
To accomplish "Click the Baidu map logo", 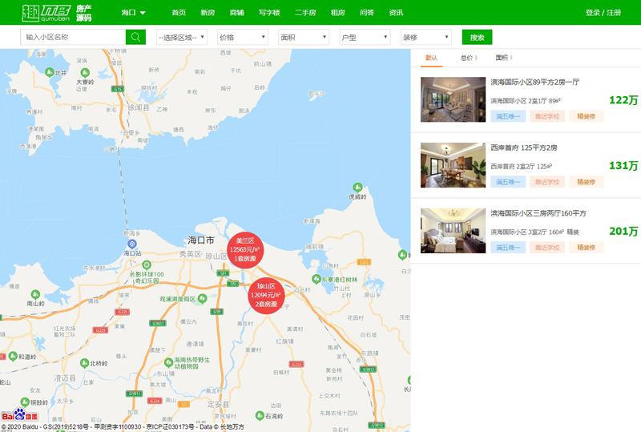I will click(x=19, y=416).
